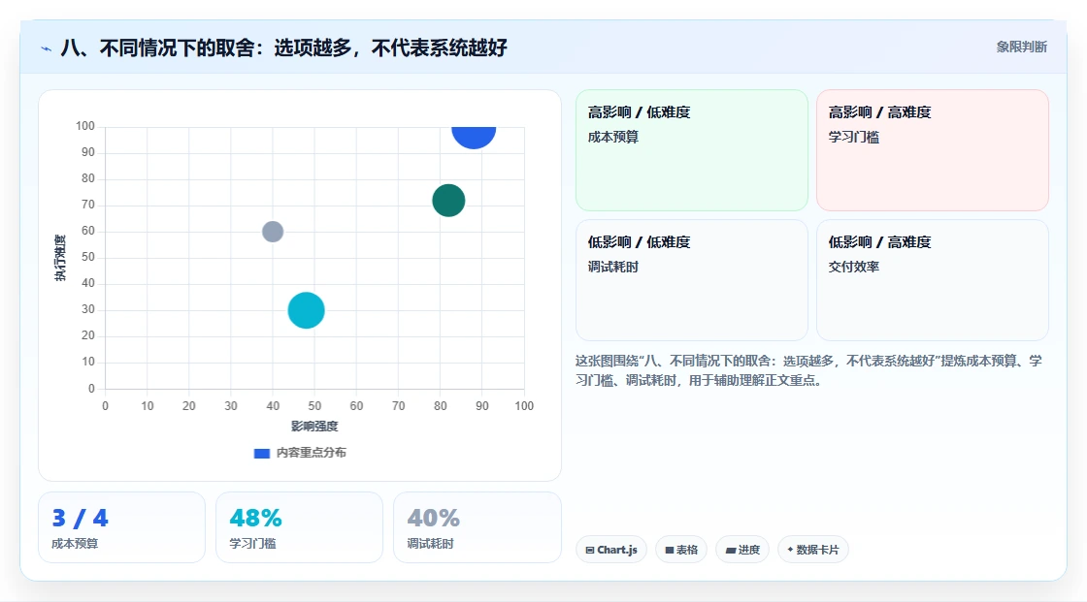Select the 高影响 / 高难度 quadrant card
The height and width of the screenshot is (602, 1087).
point(933,150)
